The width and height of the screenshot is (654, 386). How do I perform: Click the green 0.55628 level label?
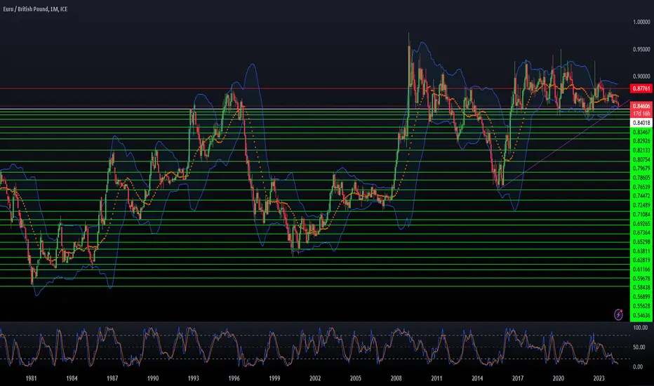click(x=641, y=306)
